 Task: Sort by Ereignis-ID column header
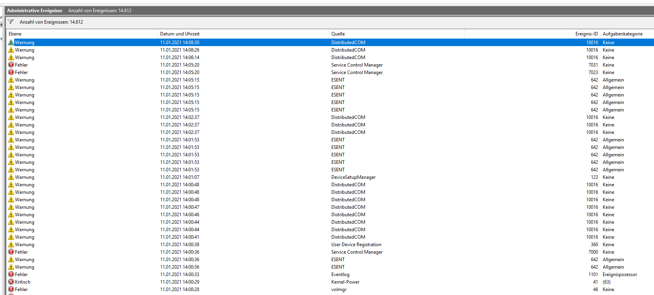click(532, 34)
